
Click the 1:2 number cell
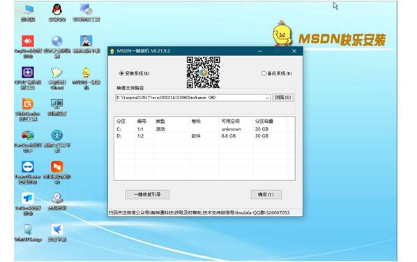point(140,136)
